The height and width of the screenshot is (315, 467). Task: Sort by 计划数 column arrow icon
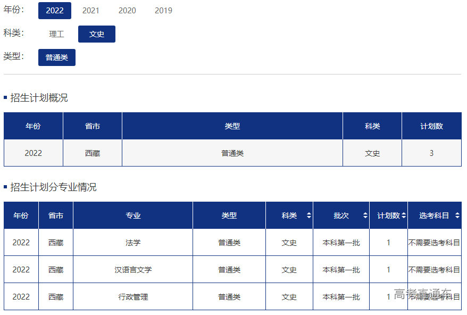[x=404, y=215]
